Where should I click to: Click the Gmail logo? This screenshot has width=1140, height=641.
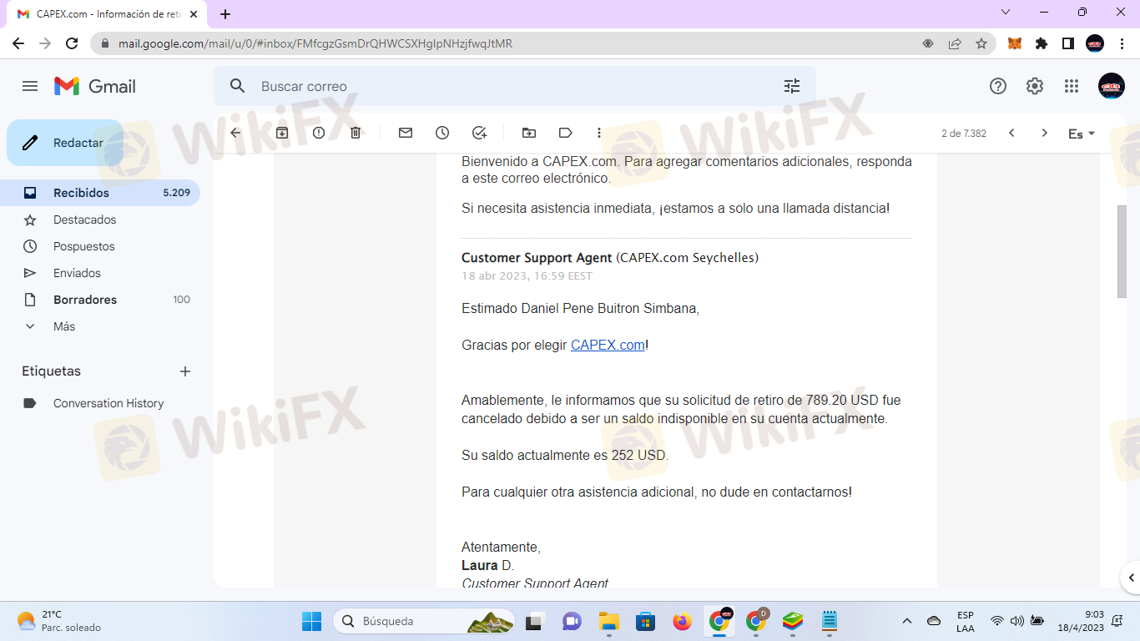point(95,86)
